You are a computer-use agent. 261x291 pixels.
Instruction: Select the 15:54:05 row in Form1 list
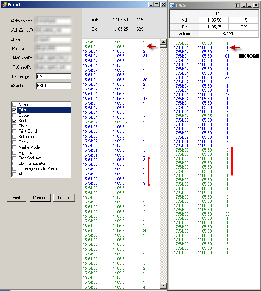tap(121, 42)
